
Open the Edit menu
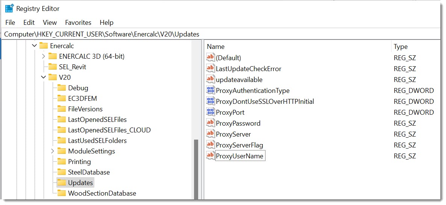tap(29, 23)
